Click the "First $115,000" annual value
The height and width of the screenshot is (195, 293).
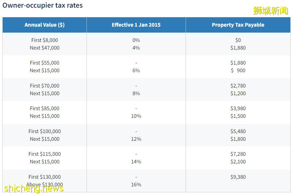[45, 154]
